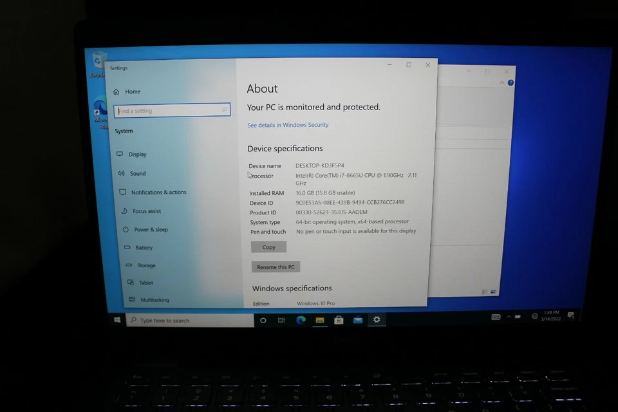
Task: Collapse the ribbon chevron in background window
Action: [x=501, y=83]
